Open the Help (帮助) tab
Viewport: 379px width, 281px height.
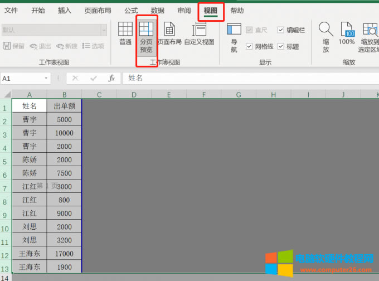click(237, 11)
